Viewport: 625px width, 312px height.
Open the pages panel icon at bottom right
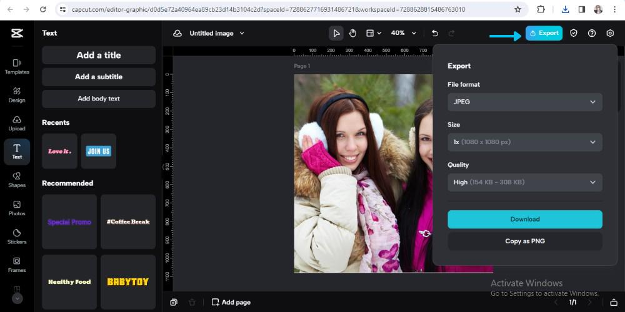point(614,303)
